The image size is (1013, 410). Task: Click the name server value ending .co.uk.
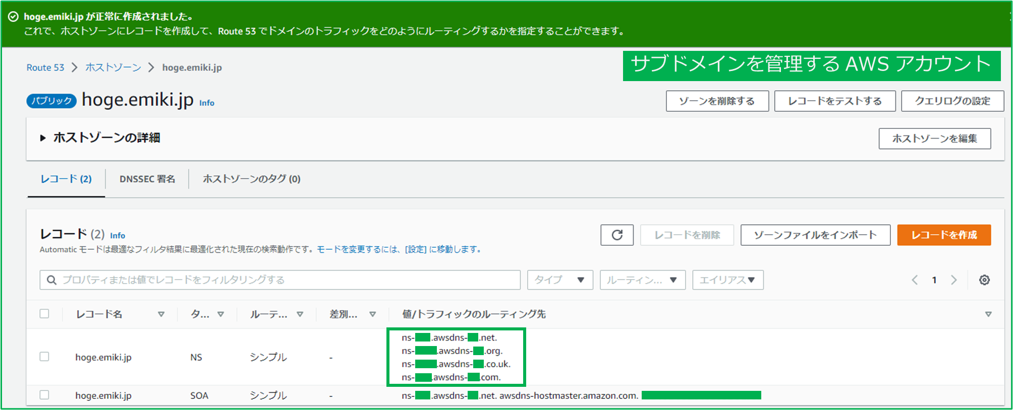456,364
